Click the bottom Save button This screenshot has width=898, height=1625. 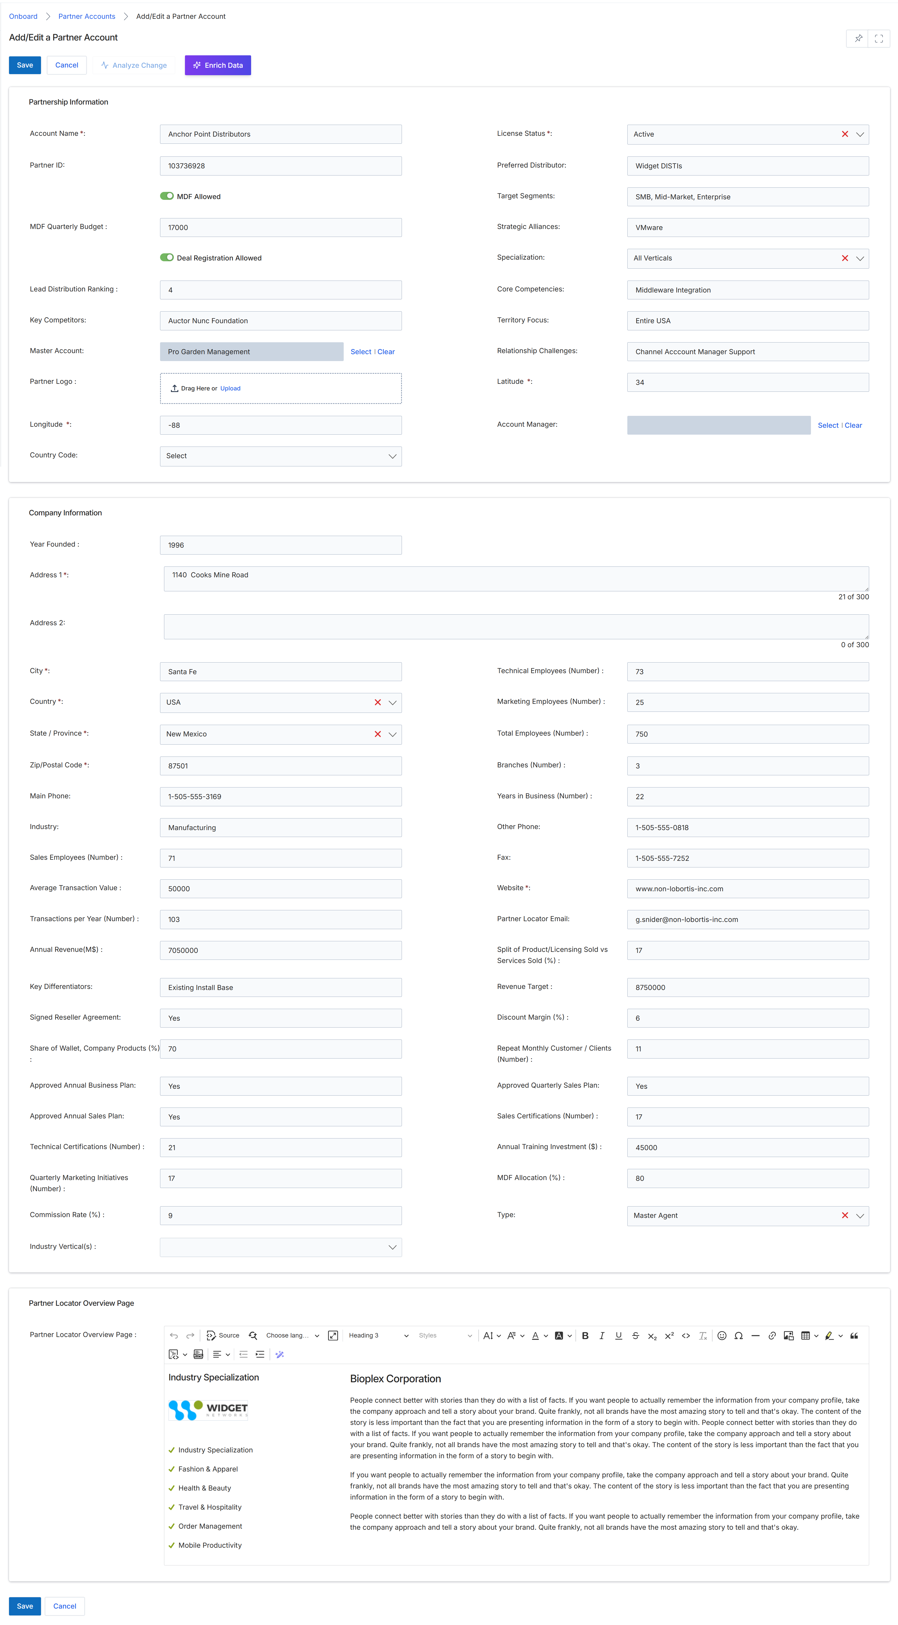[x=25, y=1606]
